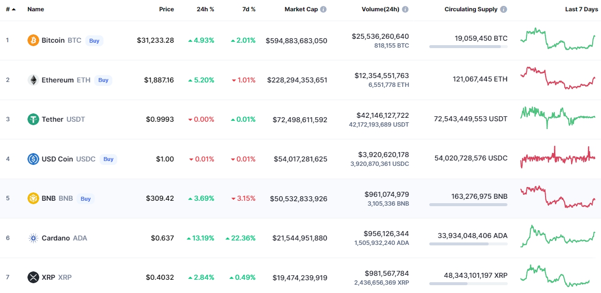The width and height of the screenshot is (601, 293).
Task: Open Bitcoin 7-day sparkline chart
Action: pyautogui.click(x=558, y=39)
